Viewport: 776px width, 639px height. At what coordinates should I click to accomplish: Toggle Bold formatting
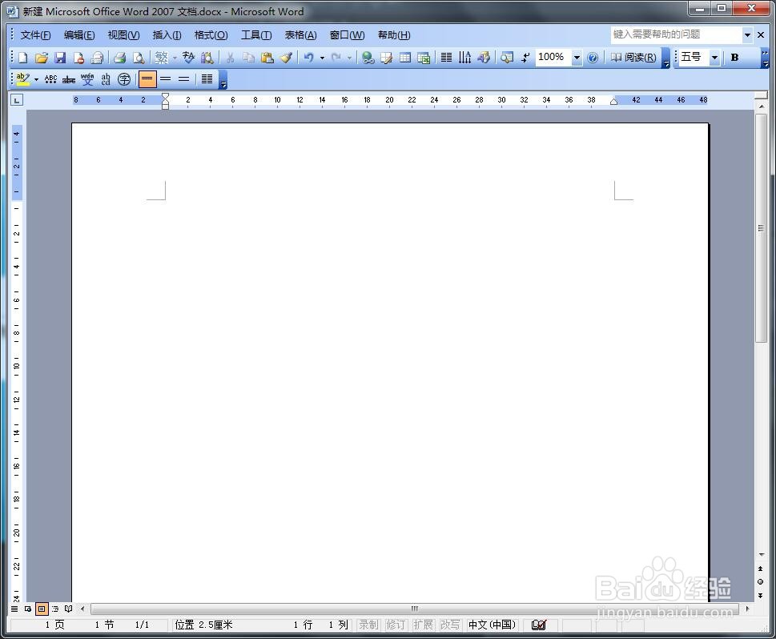pyautogui.click(x=734, y=58)
